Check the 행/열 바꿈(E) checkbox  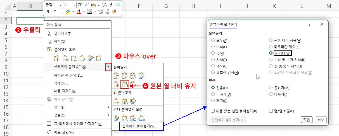[271, 111]
